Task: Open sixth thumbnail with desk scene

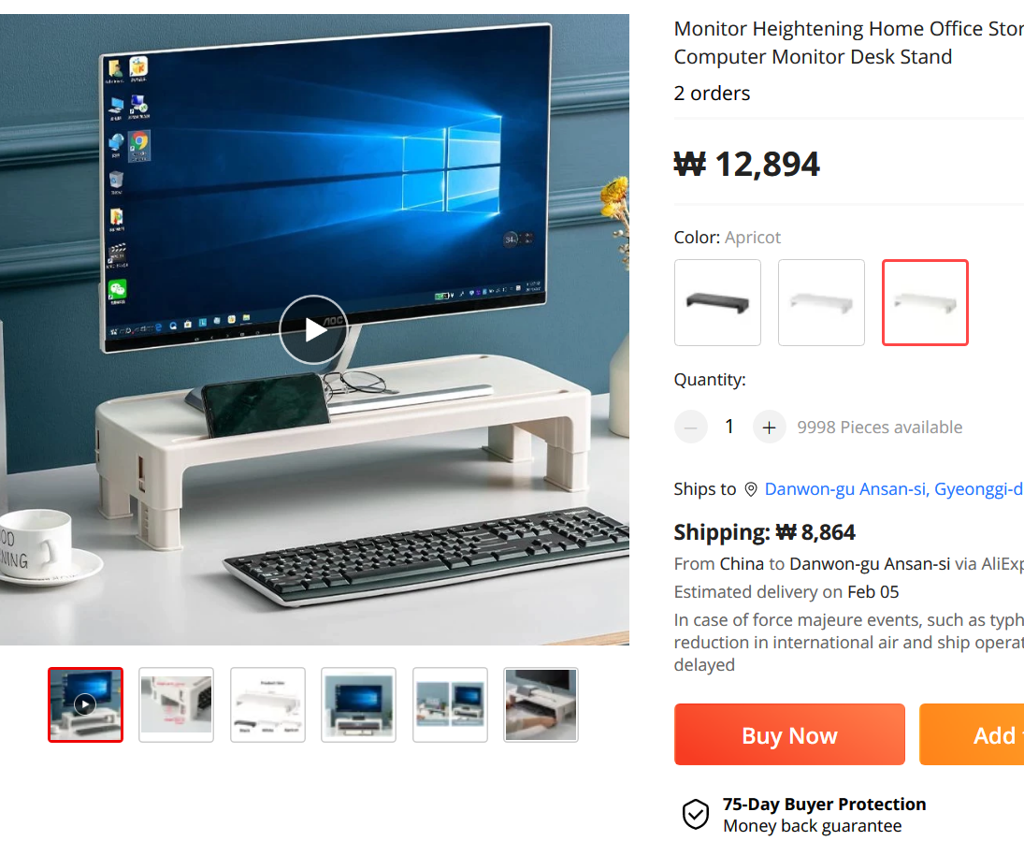Action: pyautogui.click(x=541, y=705)
